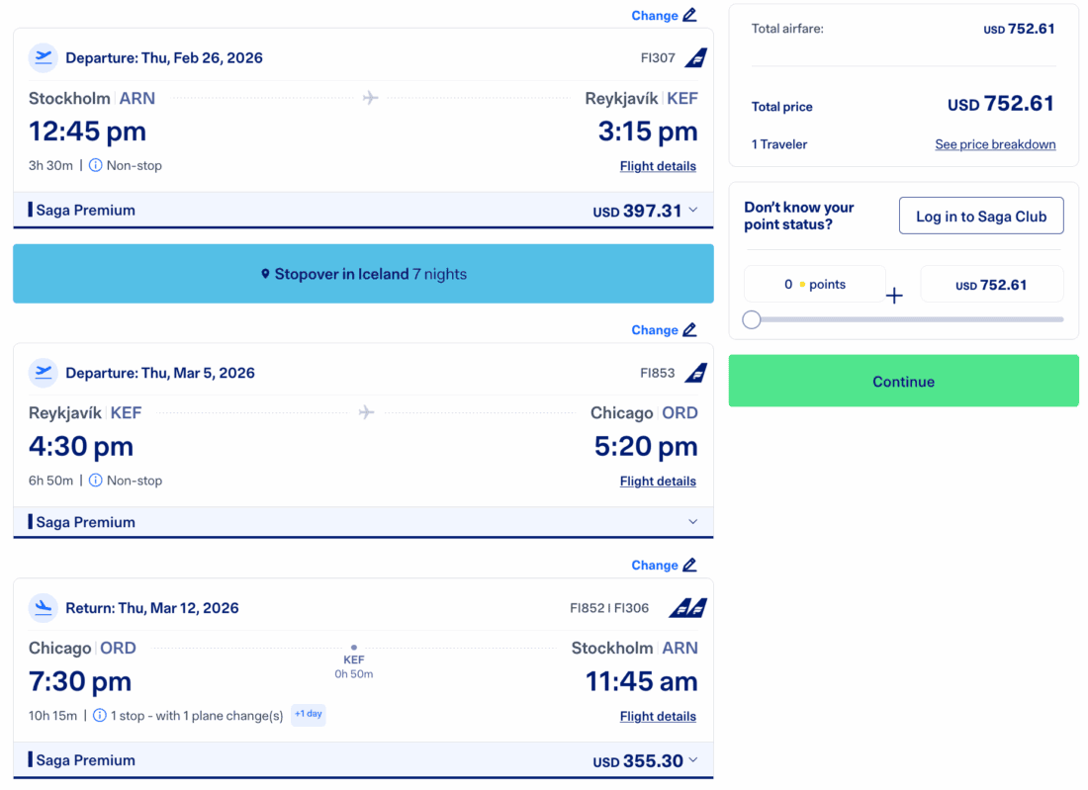The width and height of the screenshot is (1088, 790).
Task: Click the departure plane icon for Mar 5
Action: [44, 373]
